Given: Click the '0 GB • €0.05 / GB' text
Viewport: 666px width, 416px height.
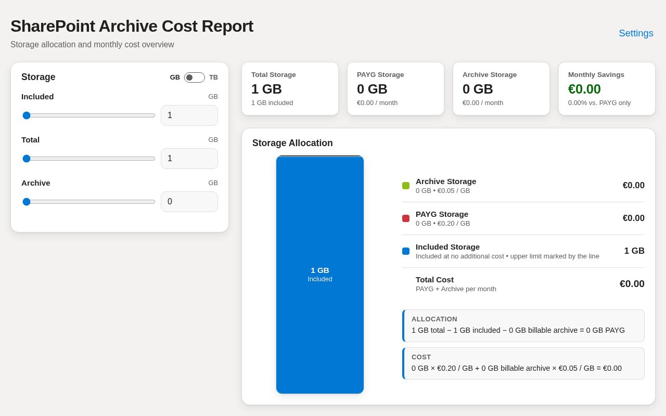Looking at the screenshot, I should point(443,191).
